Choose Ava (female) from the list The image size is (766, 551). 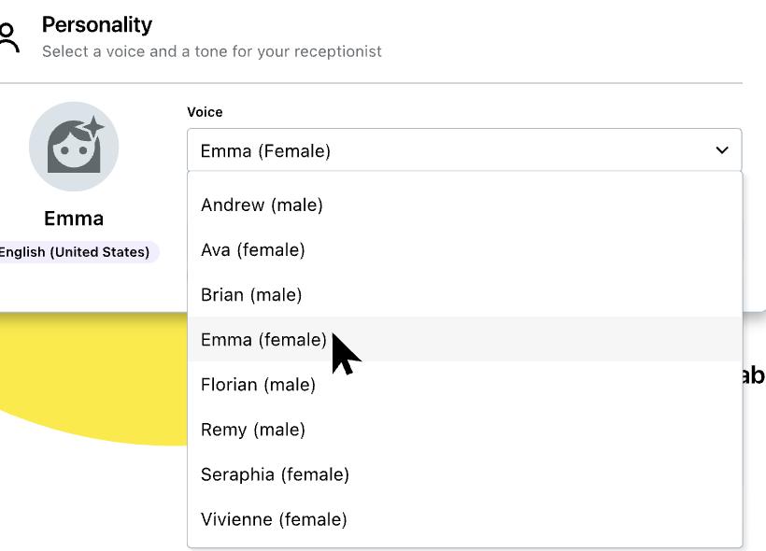[252, 249]
